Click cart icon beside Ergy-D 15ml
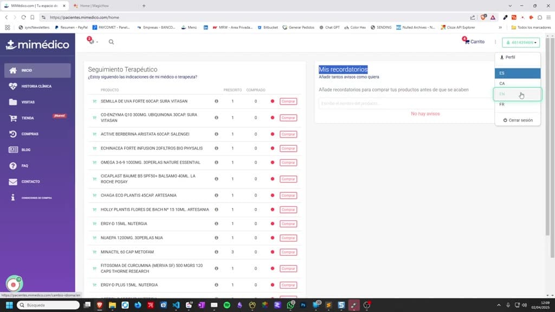Screen dimensions: 555x312 94,224
